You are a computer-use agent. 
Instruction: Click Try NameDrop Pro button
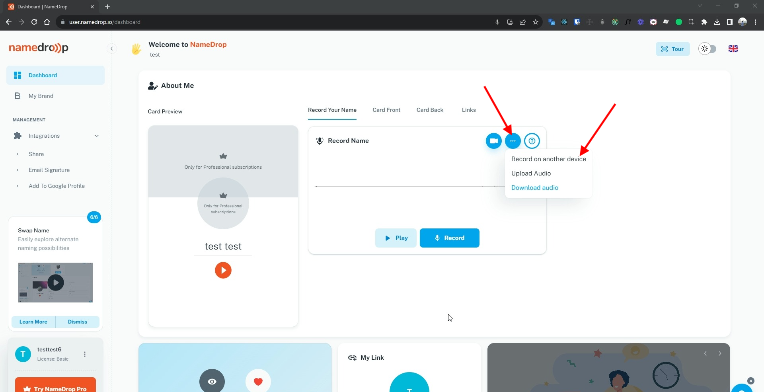click(x=55, y=385)
